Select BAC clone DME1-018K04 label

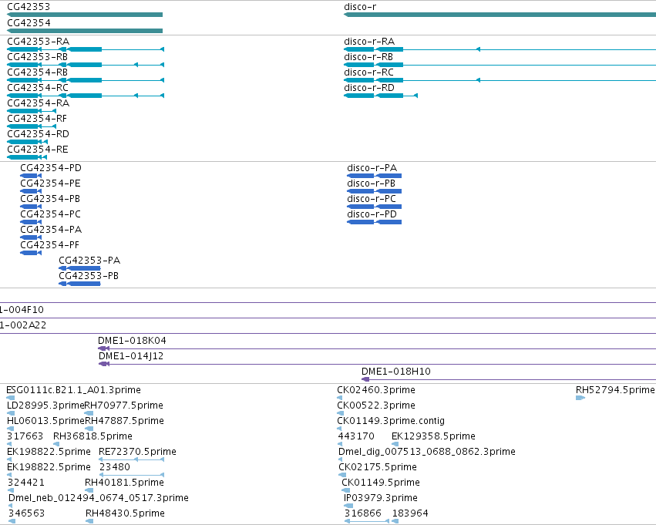[x=133, y=341]
